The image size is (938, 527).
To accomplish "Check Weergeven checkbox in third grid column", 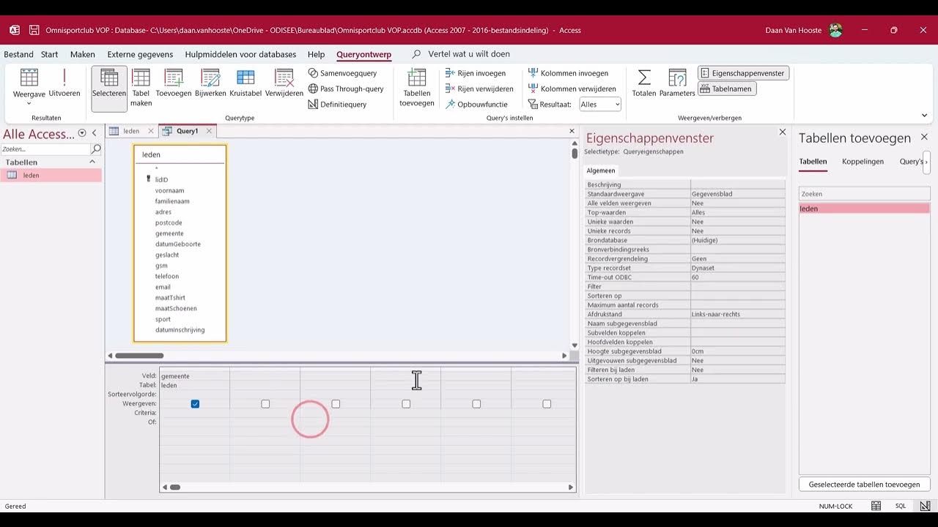I will 336,404.
